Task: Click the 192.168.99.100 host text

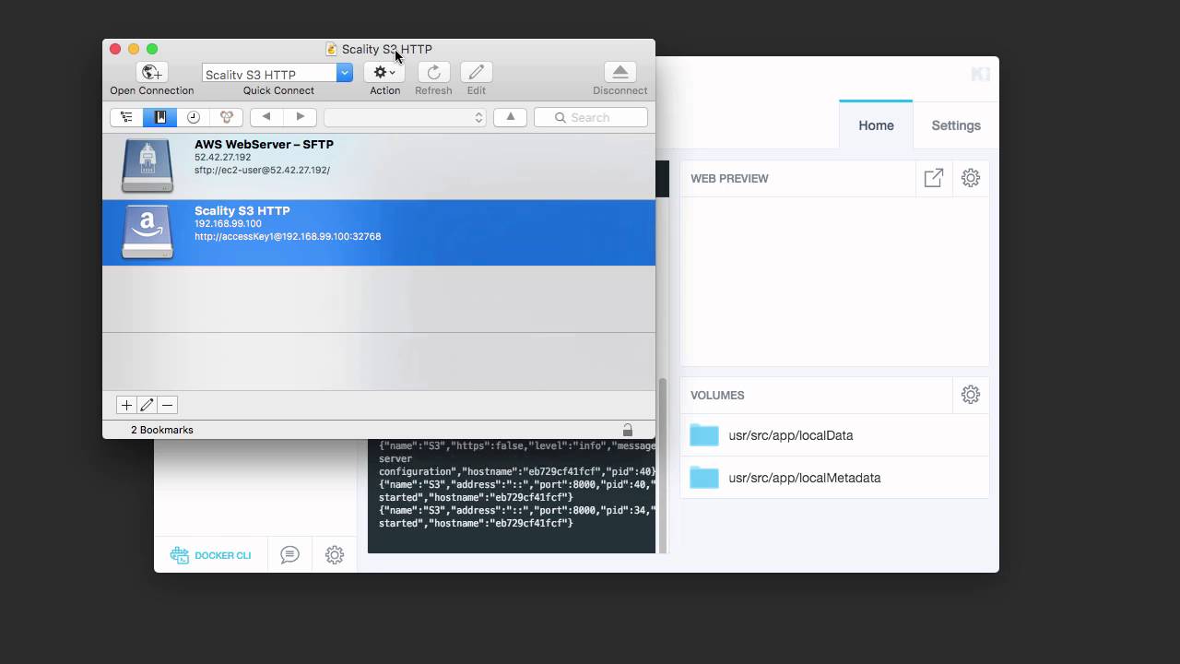Action: point(228,224)
